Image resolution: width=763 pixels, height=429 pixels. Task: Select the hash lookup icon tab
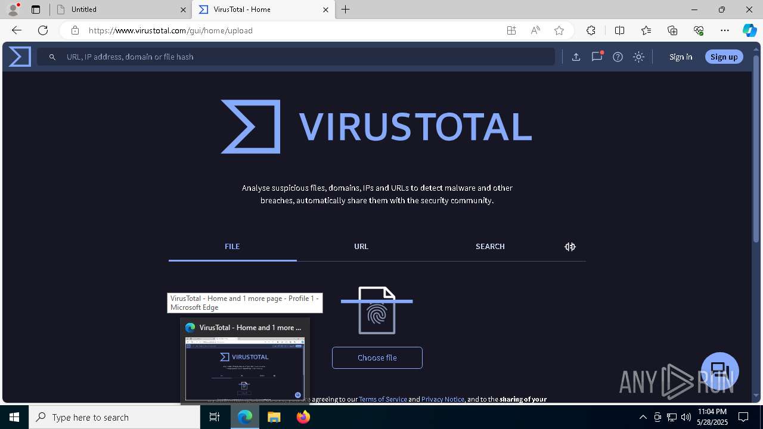570,247
